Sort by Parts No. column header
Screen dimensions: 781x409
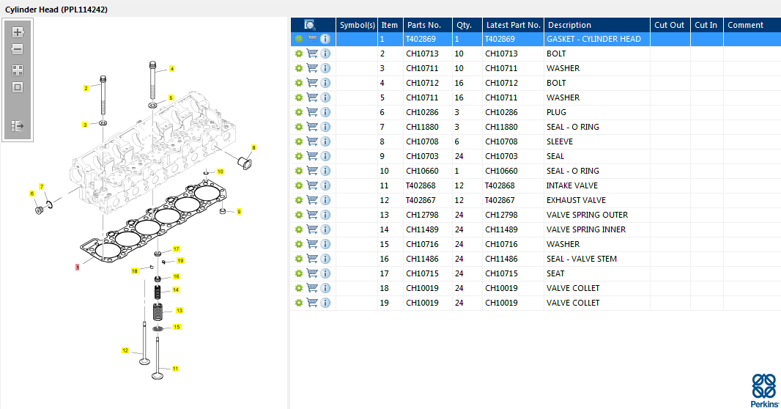(x=427, y=25)
